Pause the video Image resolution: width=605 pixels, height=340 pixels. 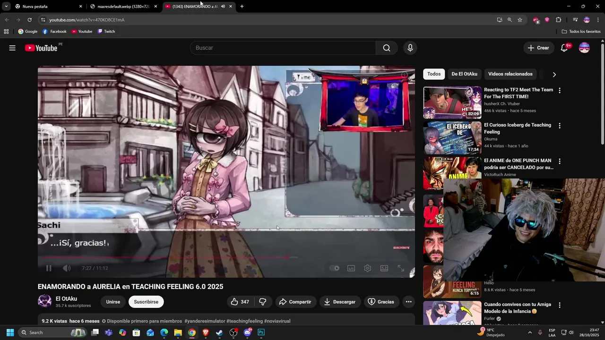pyautogui.click(x=49, y=268)
